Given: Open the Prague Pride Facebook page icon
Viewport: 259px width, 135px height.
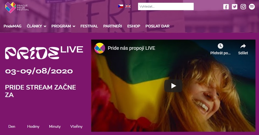Looking at the screenshot, I should (x=226, y=7).
